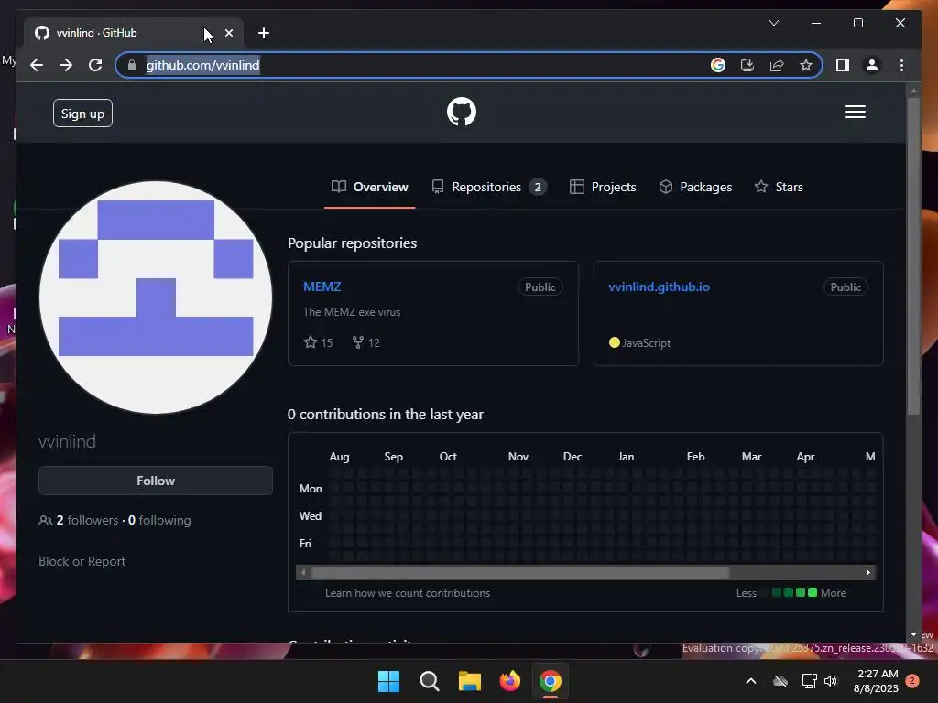Click the volume speaker icon in the tray
The height and width of the screenshot is (703, 938).
[x=830, y=681]
